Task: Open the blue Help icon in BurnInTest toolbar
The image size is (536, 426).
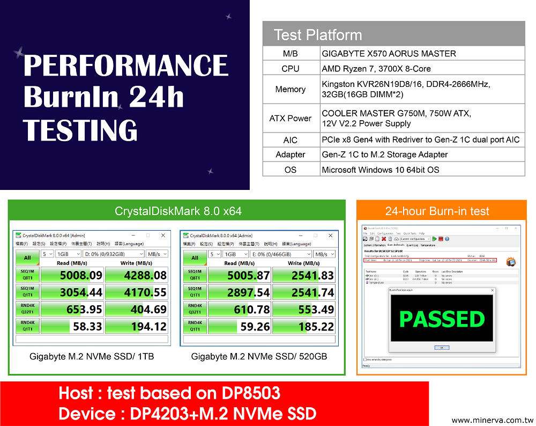Action: [447, 239]
